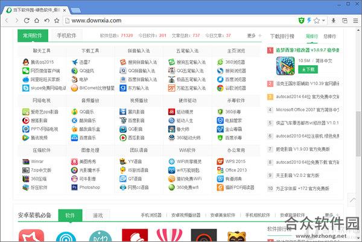The width and height of the screenshot is (362, 242).
Task: Click the Photoshop Ps icon
Action: tap(74, 187)
